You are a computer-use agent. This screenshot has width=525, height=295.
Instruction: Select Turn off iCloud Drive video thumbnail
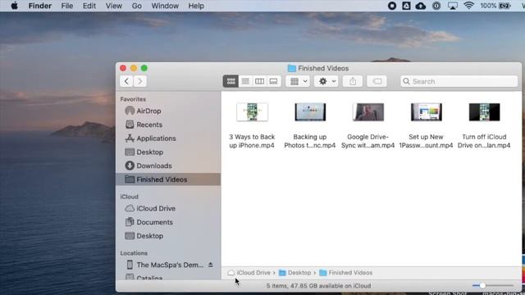484,111
